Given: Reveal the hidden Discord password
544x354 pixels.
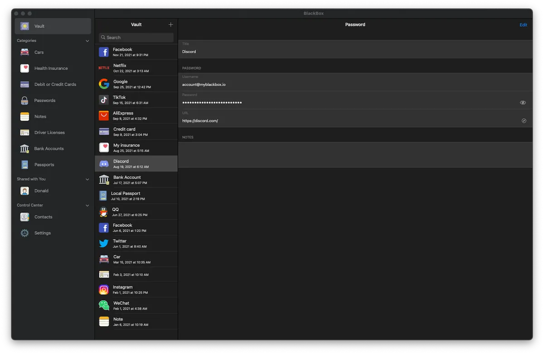Looking at the screenshot, I should point(523,102).
